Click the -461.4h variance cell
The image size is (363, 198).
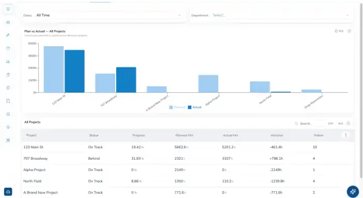(x=276, y=147)
